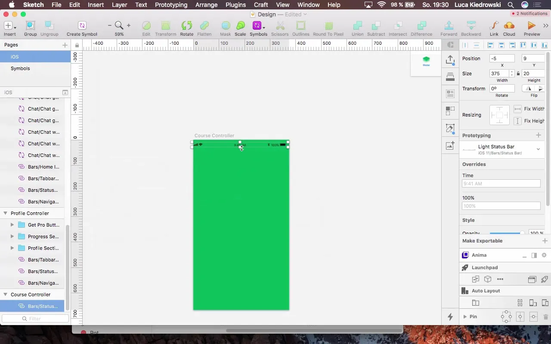The height and width of the screenshot is (344, 551).
Task: Zoom in with the plus magnifier button
Action: pos(128,26)
